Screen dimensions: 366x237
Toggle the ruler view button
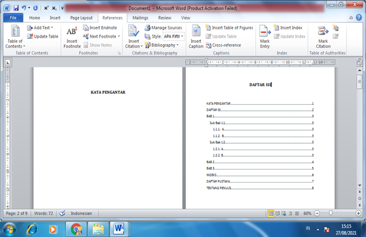360,63
